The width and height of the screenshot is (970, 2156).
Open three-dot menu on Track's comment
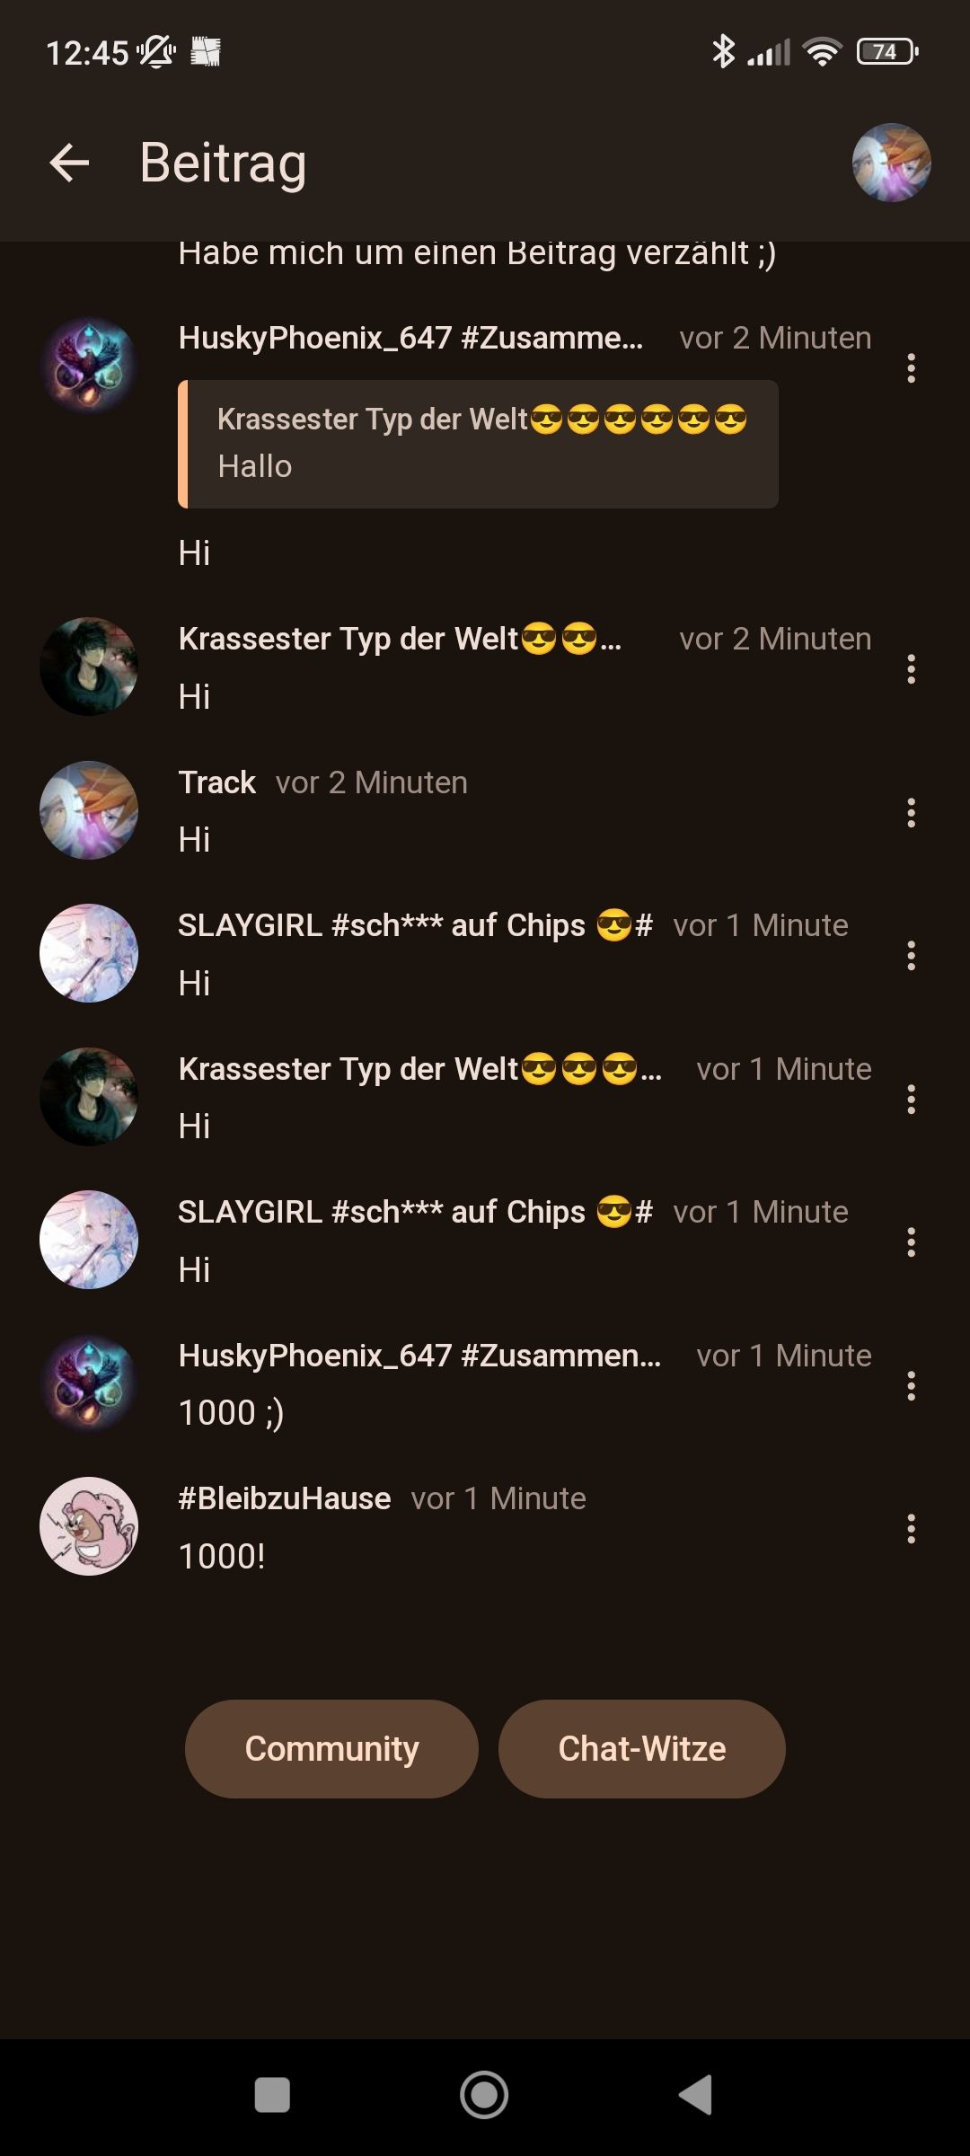pos(911,813)
